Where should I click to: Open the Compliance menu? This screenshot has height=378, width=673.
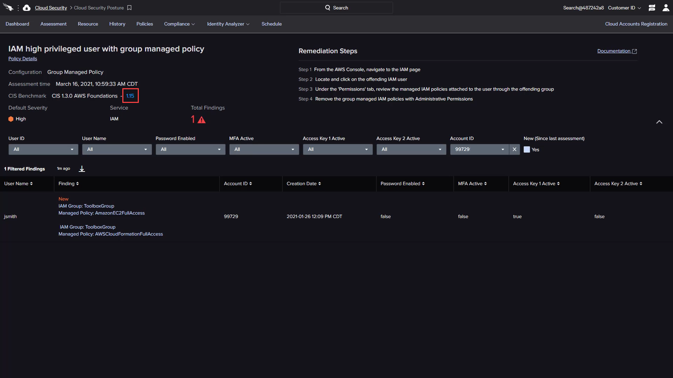click(179, 24)
